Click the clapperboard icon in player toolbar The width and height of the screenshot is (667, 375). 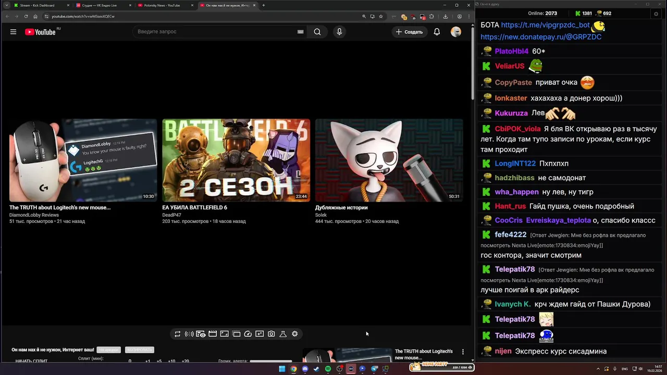point(213,334)
